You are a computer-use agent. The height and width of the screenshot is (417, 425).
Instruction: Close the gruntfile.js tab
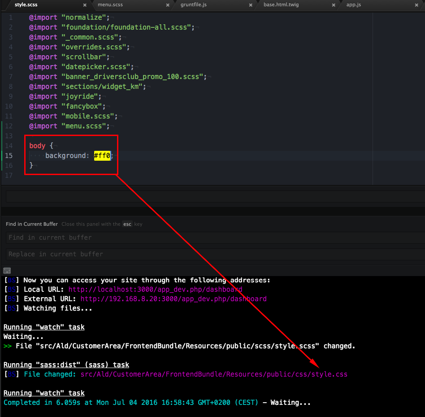pos(251,5)
